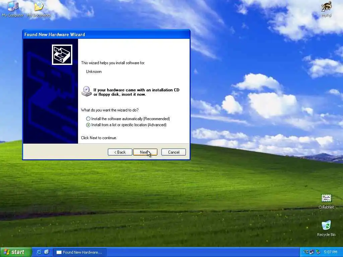Click Safely Remove Hardware tray icon

318,252
